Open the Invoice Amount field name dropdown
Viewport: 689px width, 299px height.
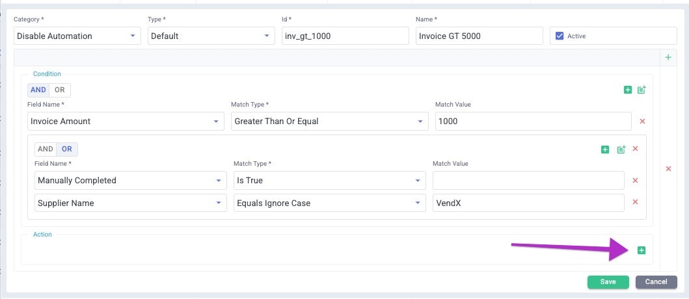(x=126, y=121)
